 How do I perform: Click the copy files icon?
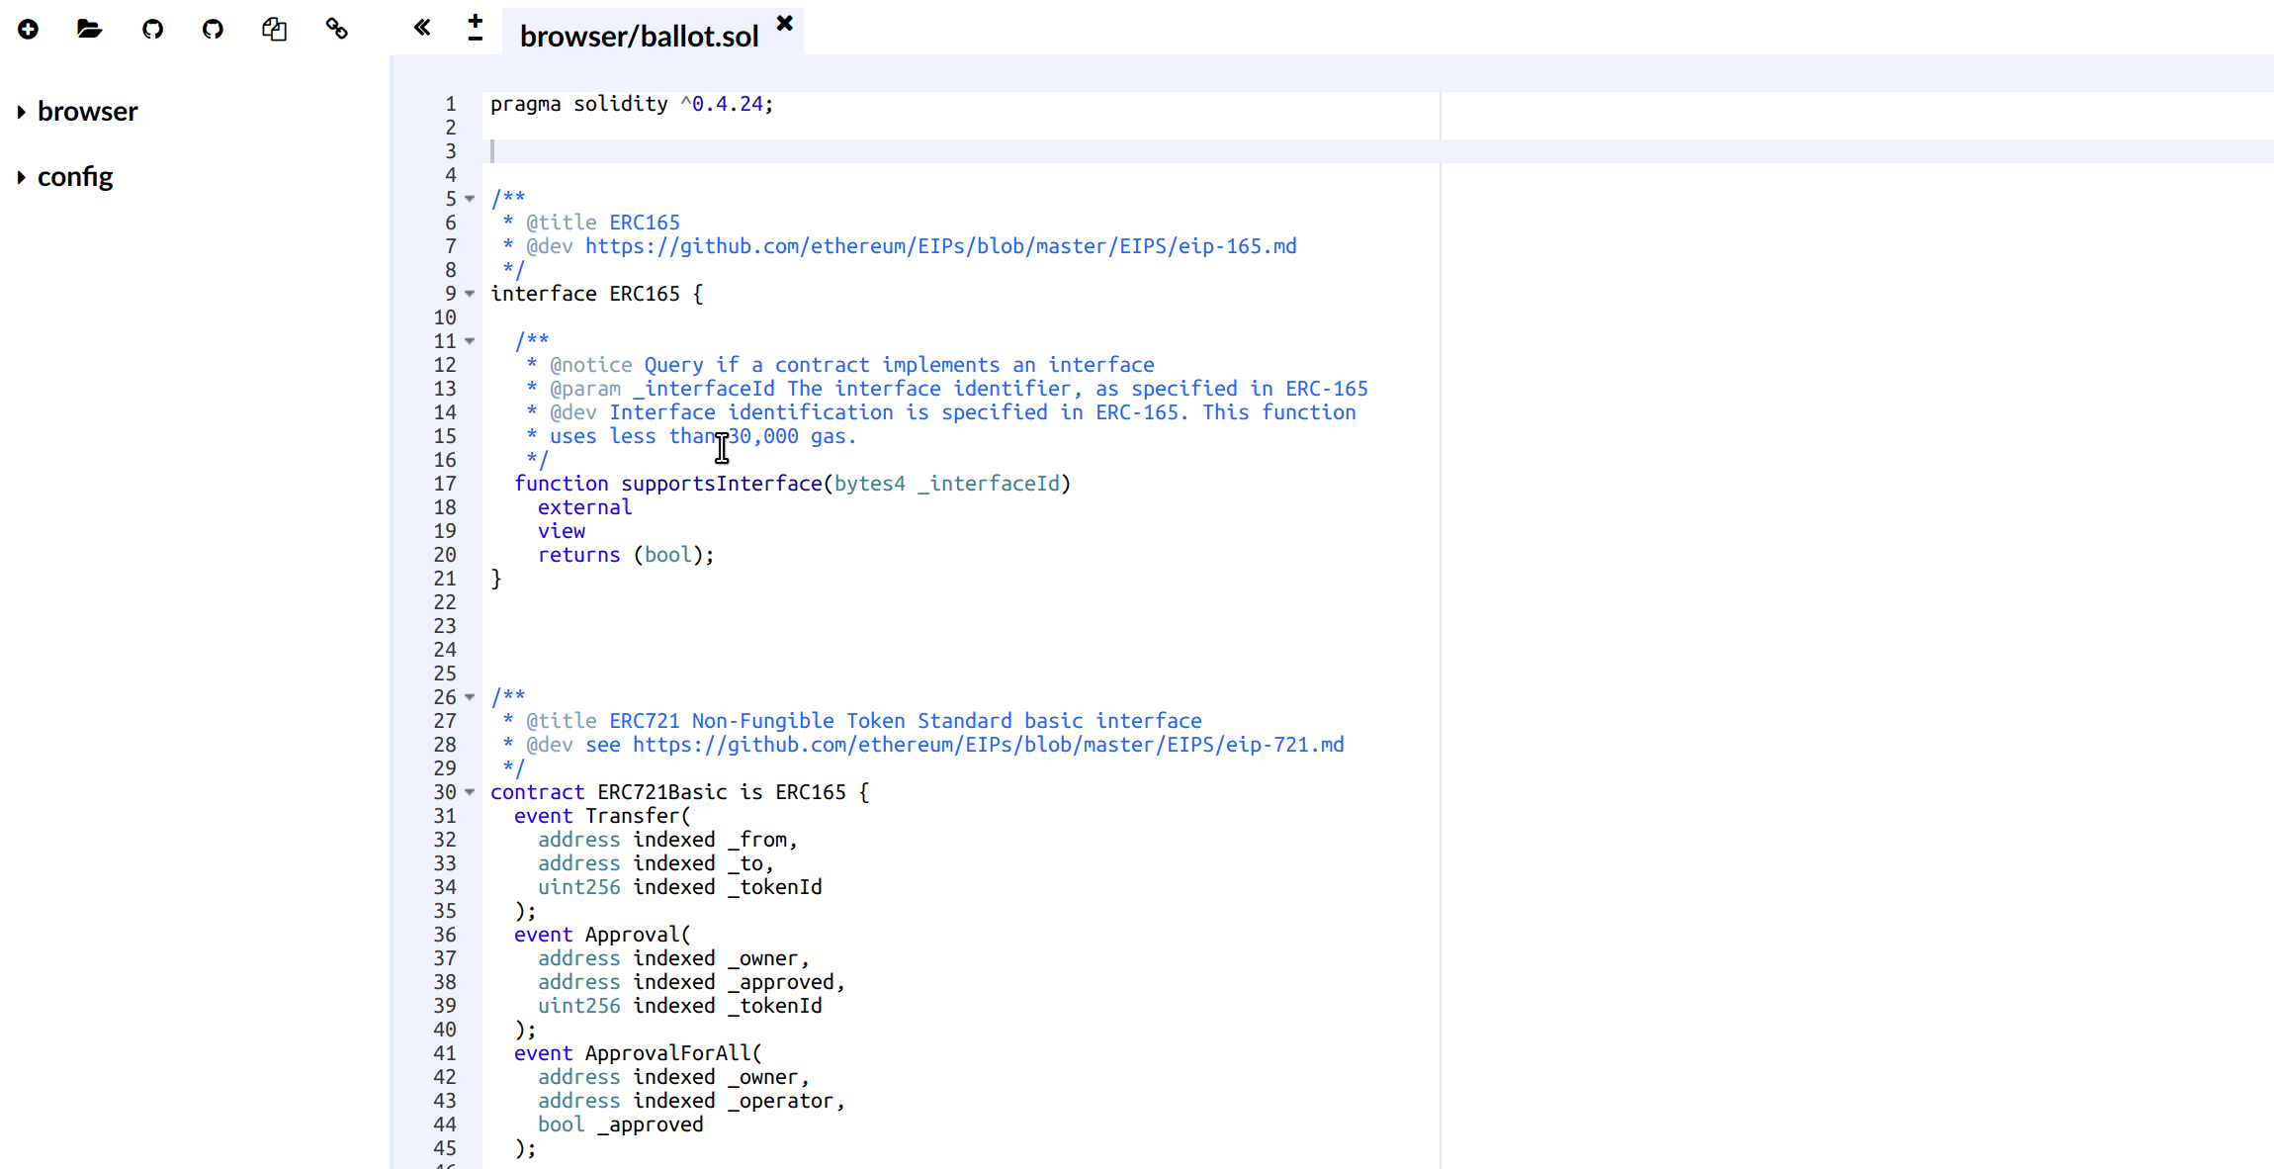point(274,30)
